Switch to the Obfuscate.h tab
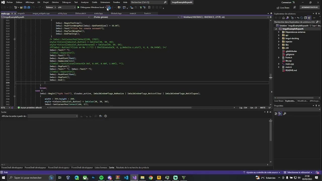 click(80, 13)
